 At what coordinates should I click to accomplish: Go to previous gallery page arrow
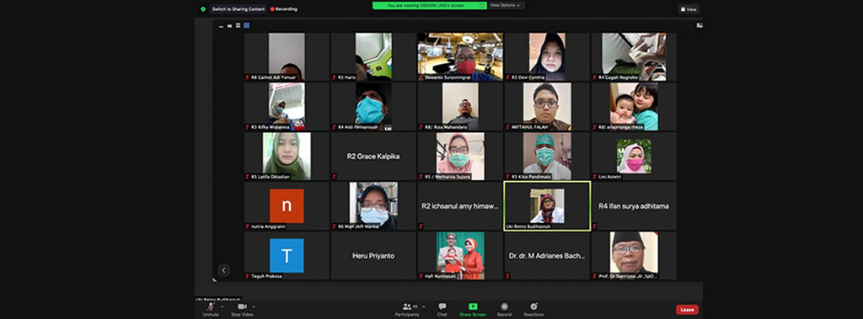point(222,270)
